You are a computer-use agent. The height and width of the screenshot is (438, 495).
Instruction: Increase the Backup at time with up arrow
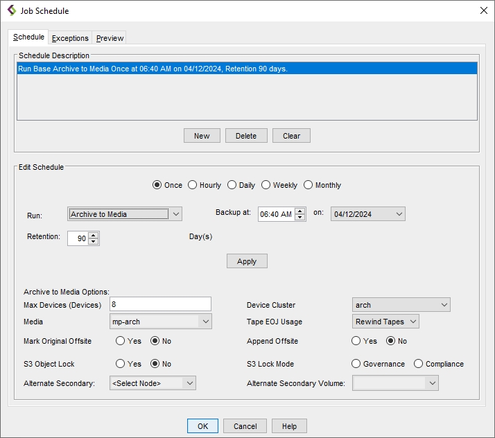tap(300, 211)
